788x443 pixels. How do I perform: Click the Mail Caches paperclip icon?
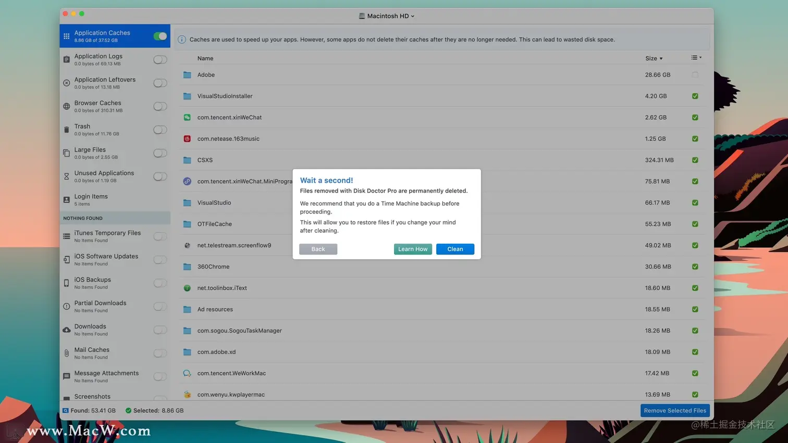point(67,353)
